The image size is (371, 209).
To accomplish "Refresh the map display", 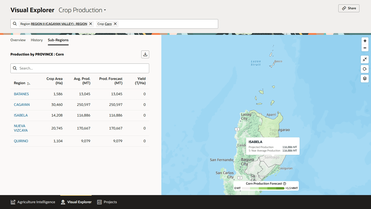I will coord(365,69).
